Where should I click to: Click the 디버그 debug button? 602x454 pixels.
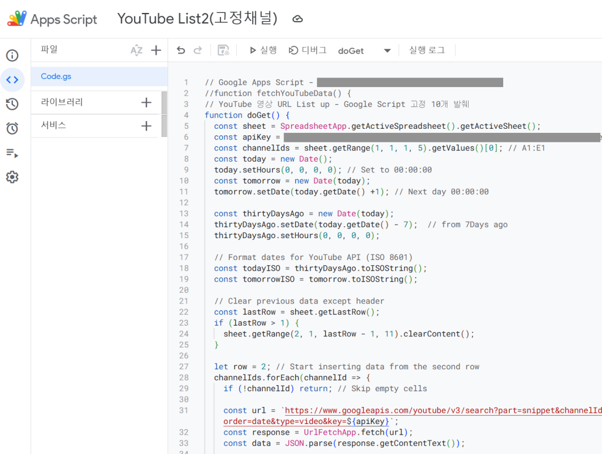307,51
